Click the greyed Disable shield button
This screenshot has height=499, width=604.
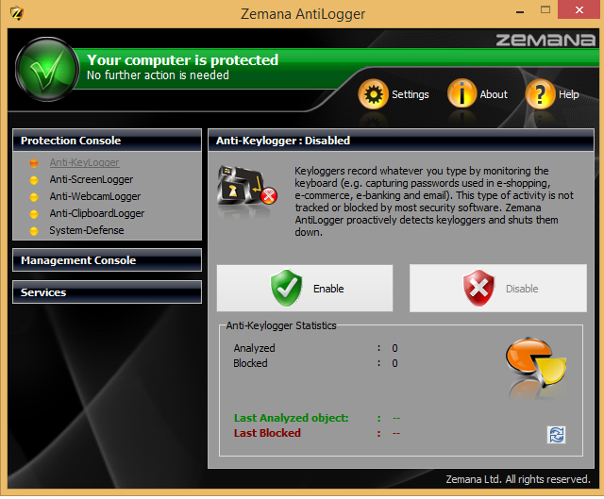(x=498, y=288)
